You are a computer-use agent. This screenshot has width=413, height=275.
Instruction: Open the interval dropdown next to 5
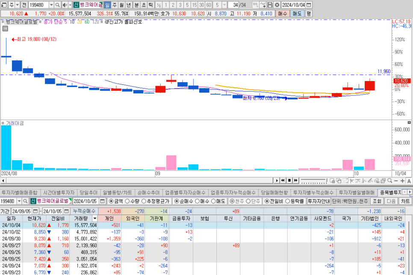[x=224, y=5]
